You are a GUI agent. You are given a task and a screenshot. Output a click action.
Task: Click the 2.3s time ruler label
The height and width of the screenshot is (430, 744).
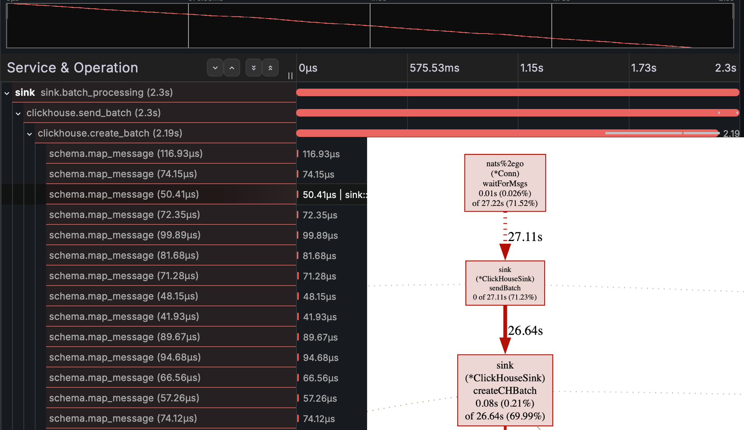coord(725,68)
